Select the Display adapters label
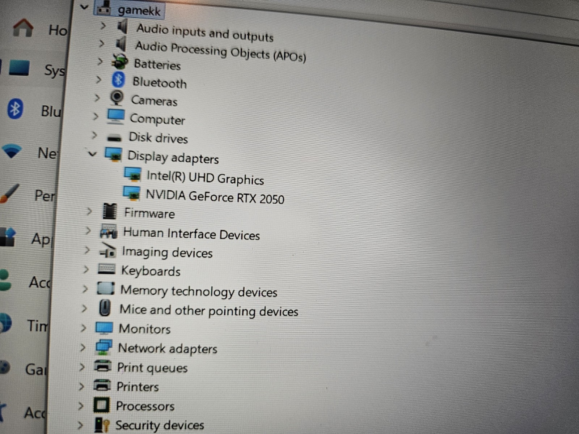 click(x=173, y=158)
